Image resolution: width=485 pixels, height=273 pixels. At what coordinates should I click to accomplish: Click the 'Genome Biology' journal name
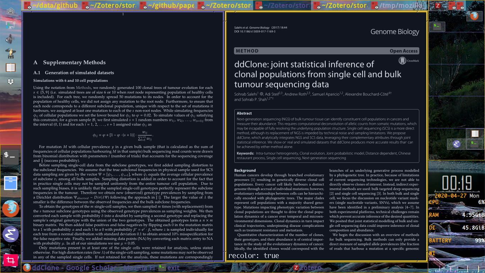395,32
